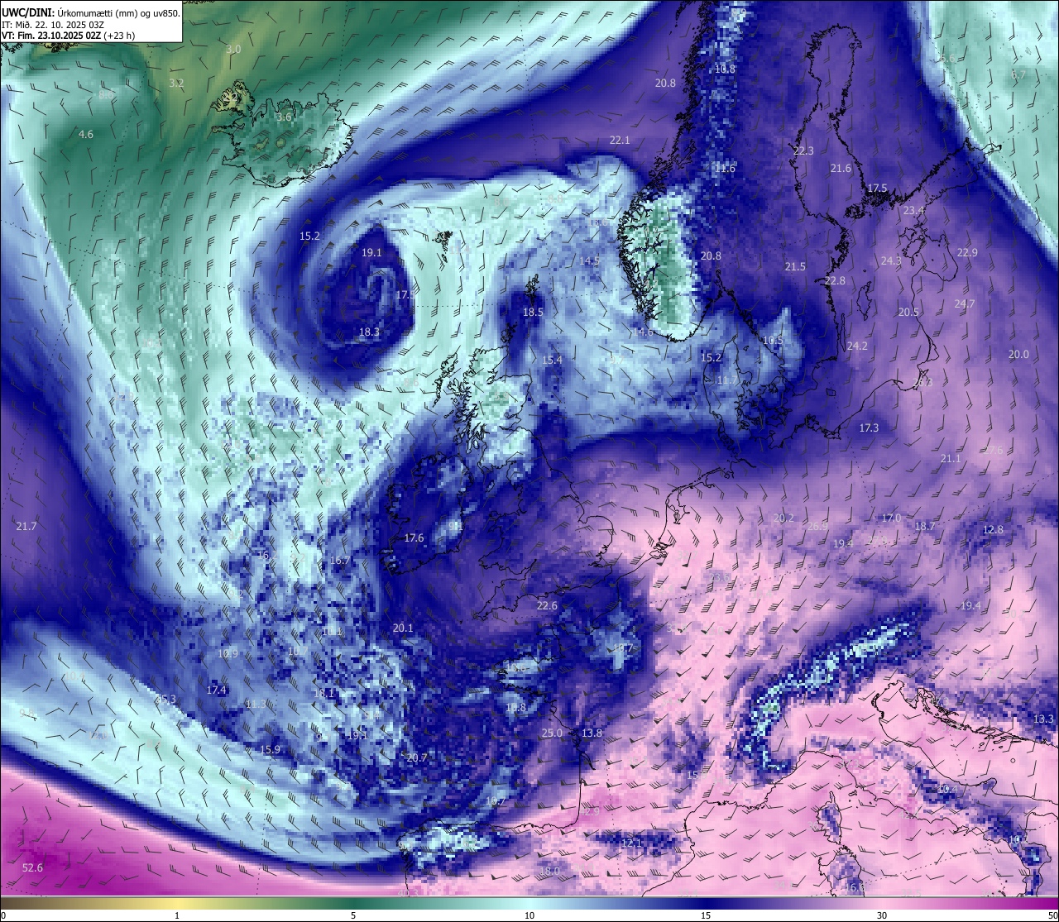Click the 14.5 value west of Norway
Viewport: 1059px width, 922px height.
click(x=589, y=261)
